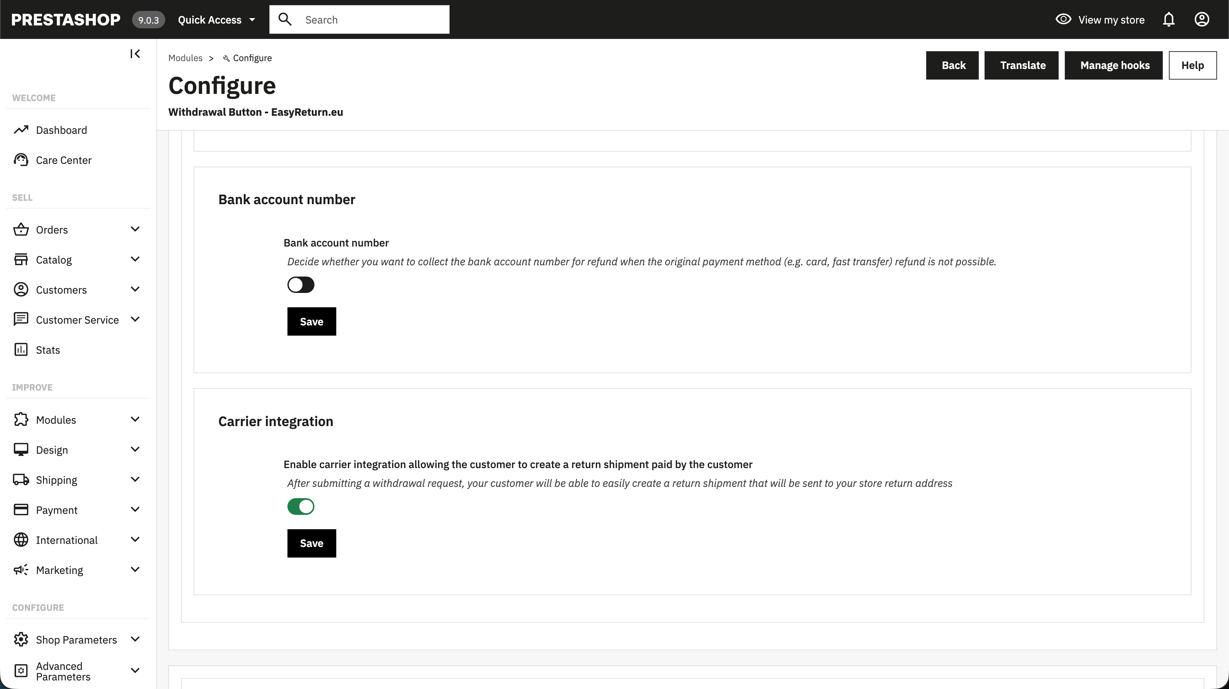Screen dimensions: 1229x689
Task: Click the PrestaShop logo
Action: pos(66,19)
